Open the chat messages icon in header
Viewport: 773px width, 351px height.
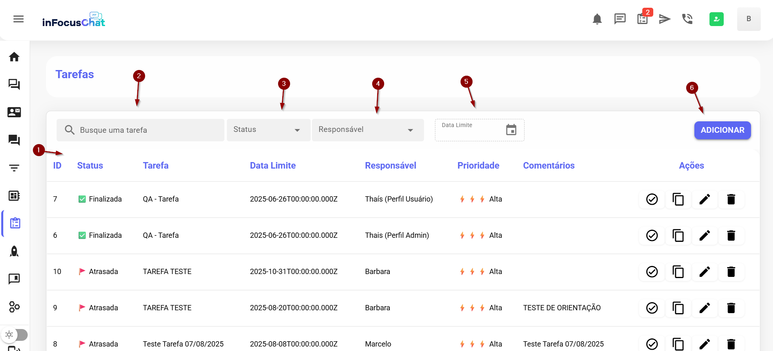tap(620, 19)
